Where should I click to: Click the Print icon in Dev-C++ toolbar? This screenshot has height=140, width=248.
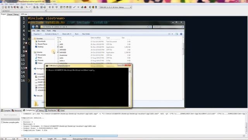coord(22,7)
